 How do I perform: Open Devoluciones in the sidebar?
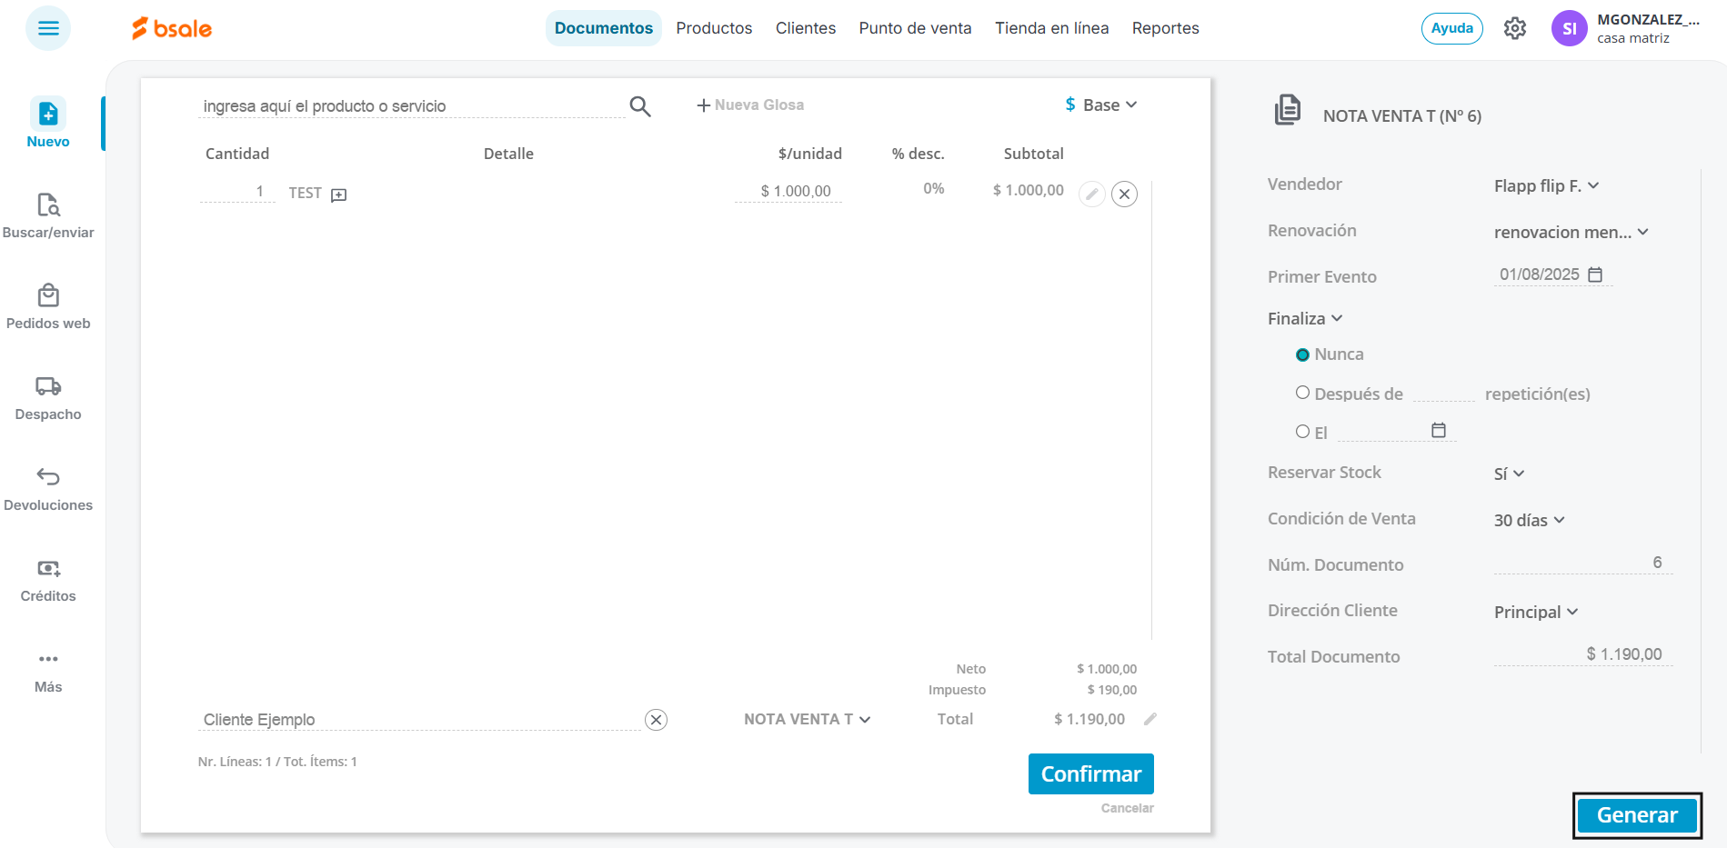point(48,488)
